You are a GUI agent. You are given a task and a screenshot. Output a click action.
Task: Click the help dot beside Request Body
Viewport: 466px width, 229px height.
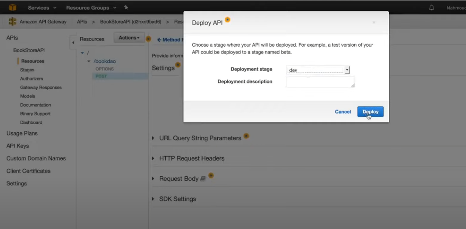tap(211, 175)
